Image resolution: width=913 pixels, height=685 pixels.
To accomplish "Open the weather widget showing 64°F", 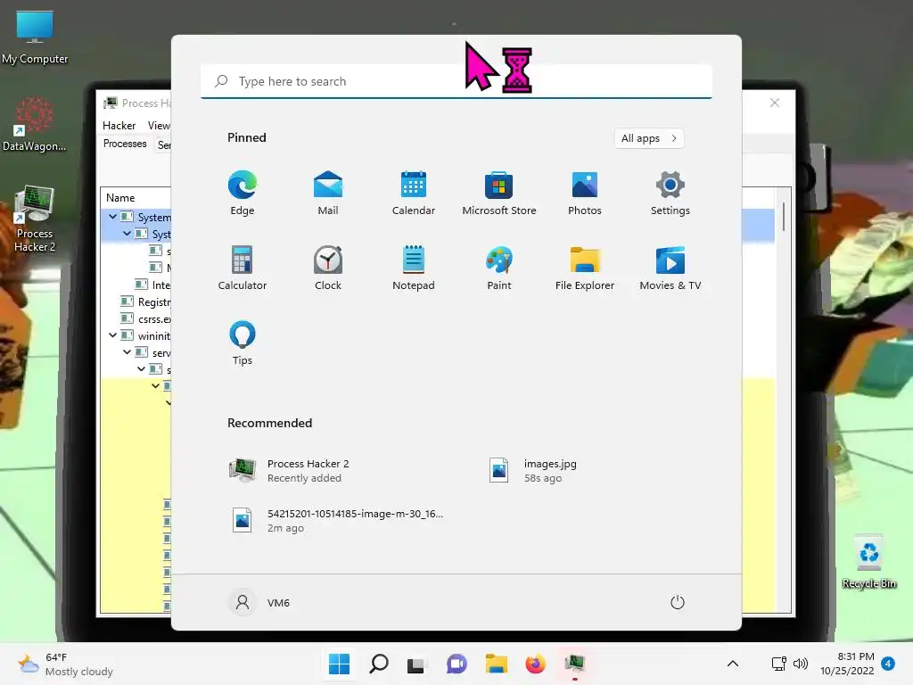I will pyautogui.click(x=65, y=664).
